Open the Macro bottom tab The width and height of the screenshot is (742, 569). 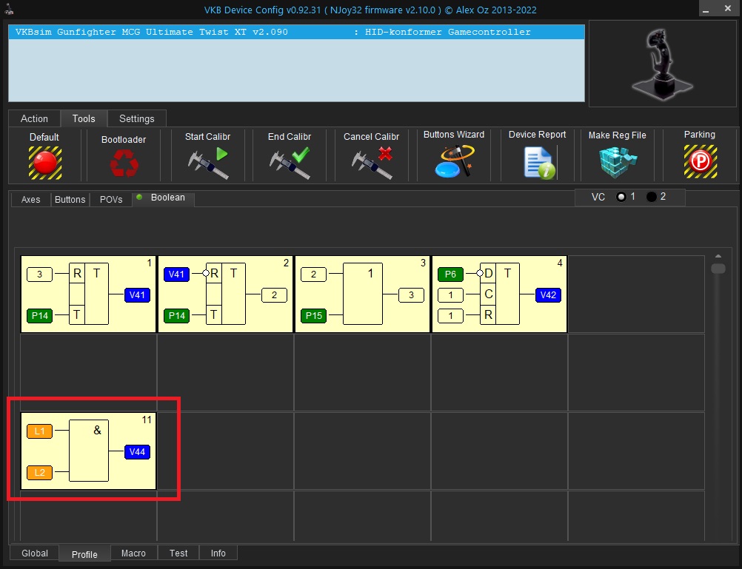(x=133, y=553)
